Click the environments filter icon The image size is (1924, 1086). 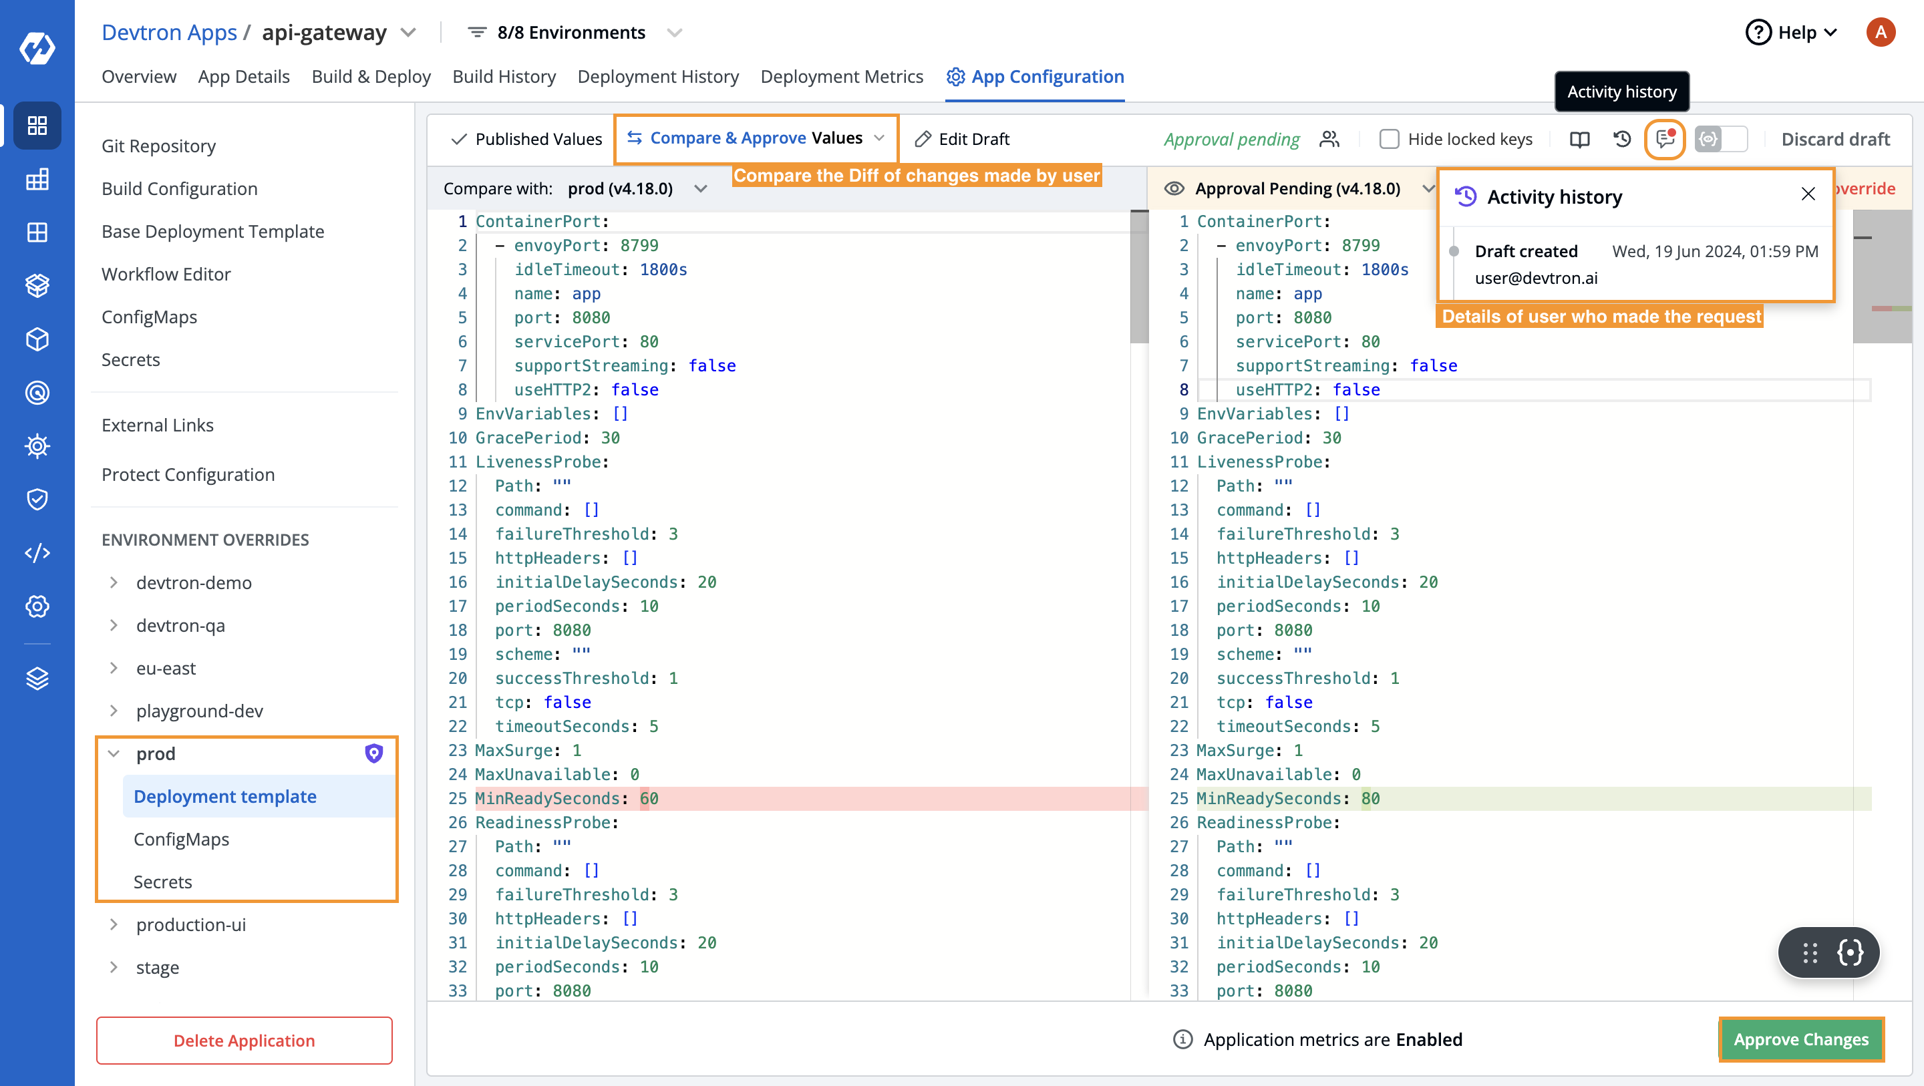[x=477, y=32]
